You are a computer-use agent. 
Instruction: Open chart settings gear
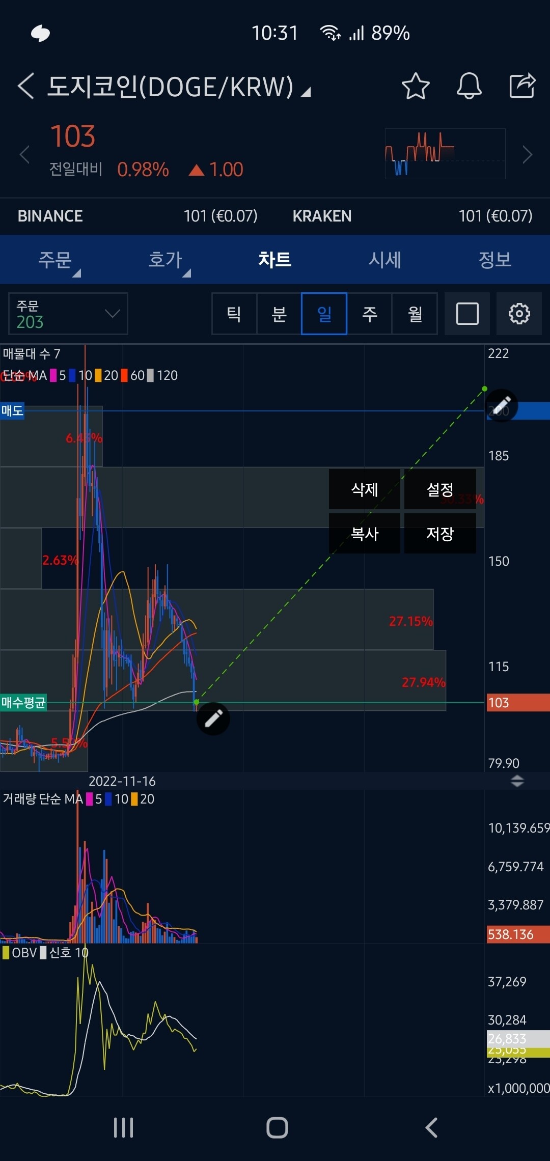(x=519, y=314)
